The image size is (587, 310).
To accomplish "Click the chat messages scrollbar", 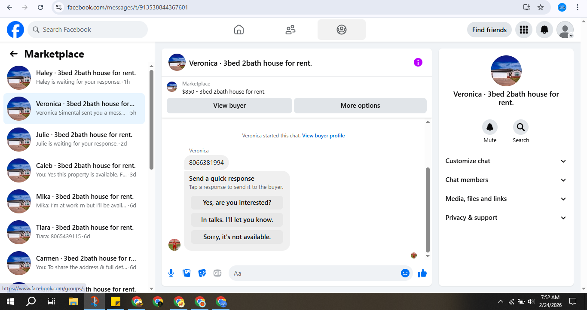I will [428, 210].
